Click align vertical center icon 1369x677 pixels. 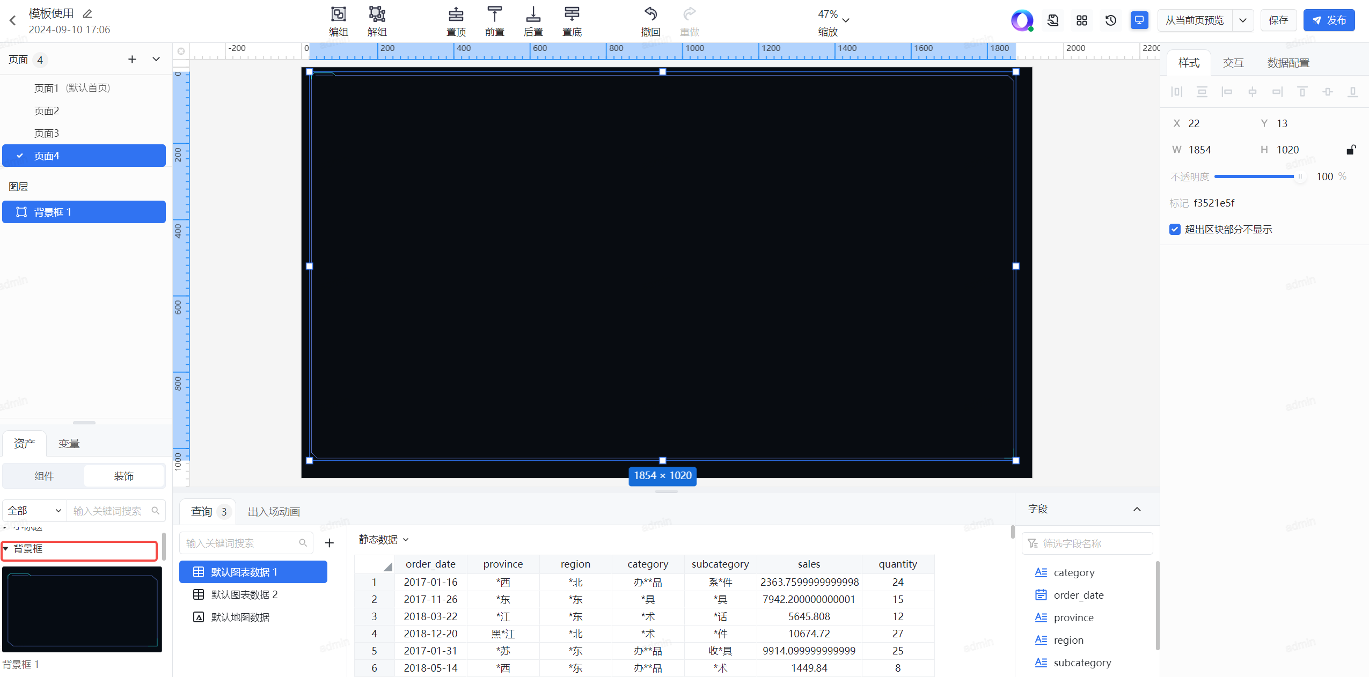pyautogui.click(x=1327, y=92)
